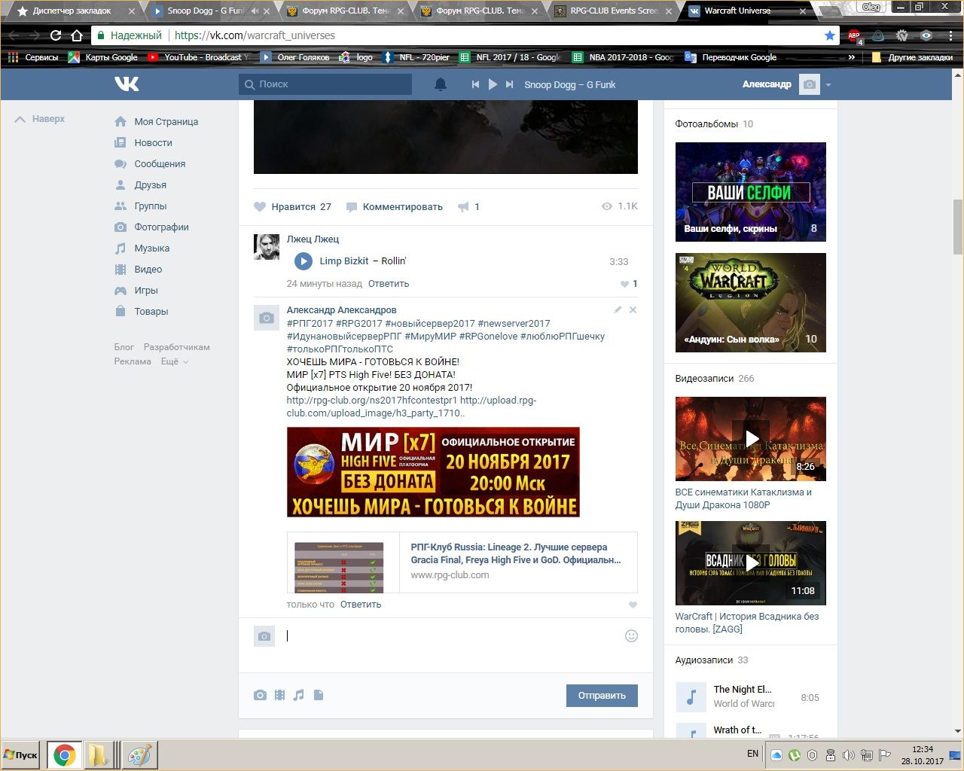
Task: Click the VK logo in the header
Action: click(x=127, y=84)
